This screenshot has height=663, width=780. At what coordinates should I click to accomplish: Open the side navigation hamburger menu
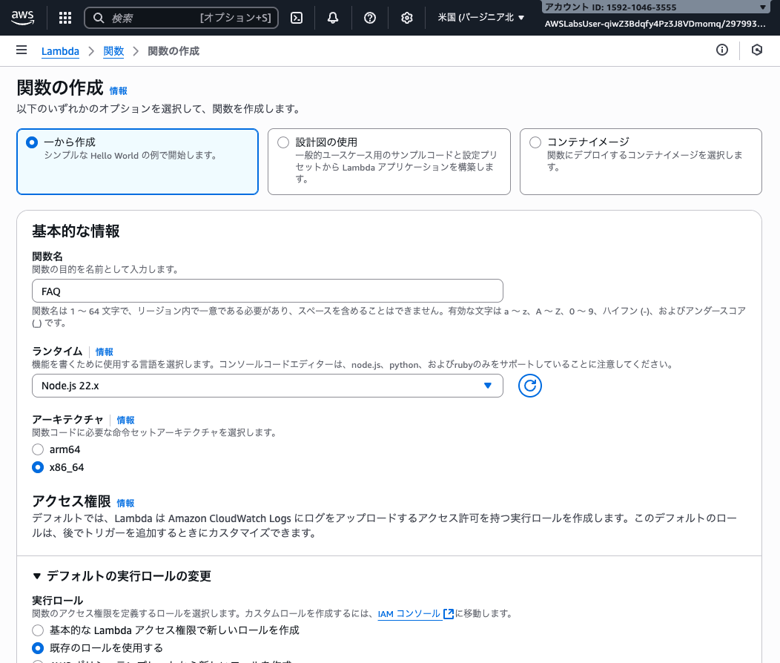coord(22,50)
